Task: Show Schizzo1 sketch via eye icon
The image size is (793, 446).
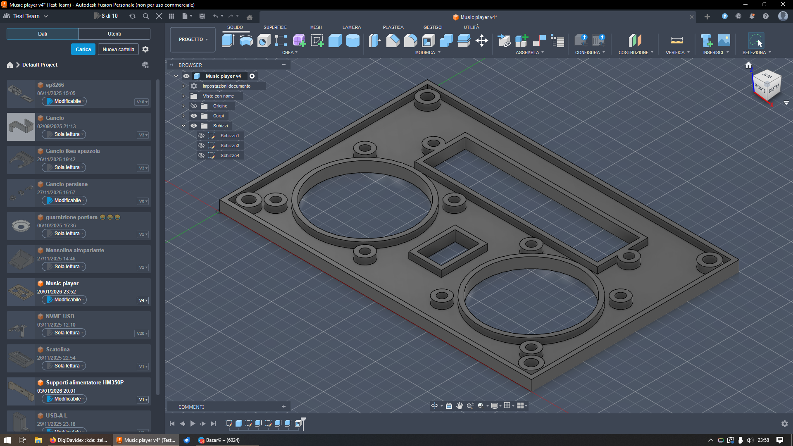Action: tap(201, 136)
